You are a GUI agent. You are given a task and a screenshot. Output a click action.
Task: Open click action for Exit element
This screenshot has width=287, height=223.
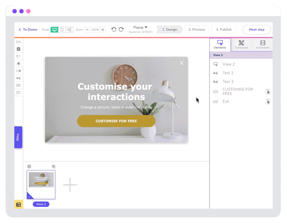[x=268, y=102]
